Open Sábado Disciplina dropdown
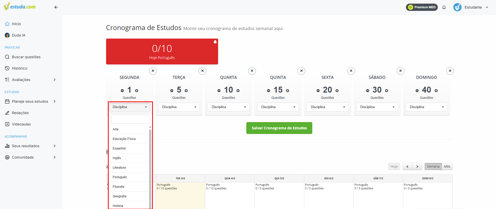This screenshot has height=209, width=496. click(x=377, y=107)
